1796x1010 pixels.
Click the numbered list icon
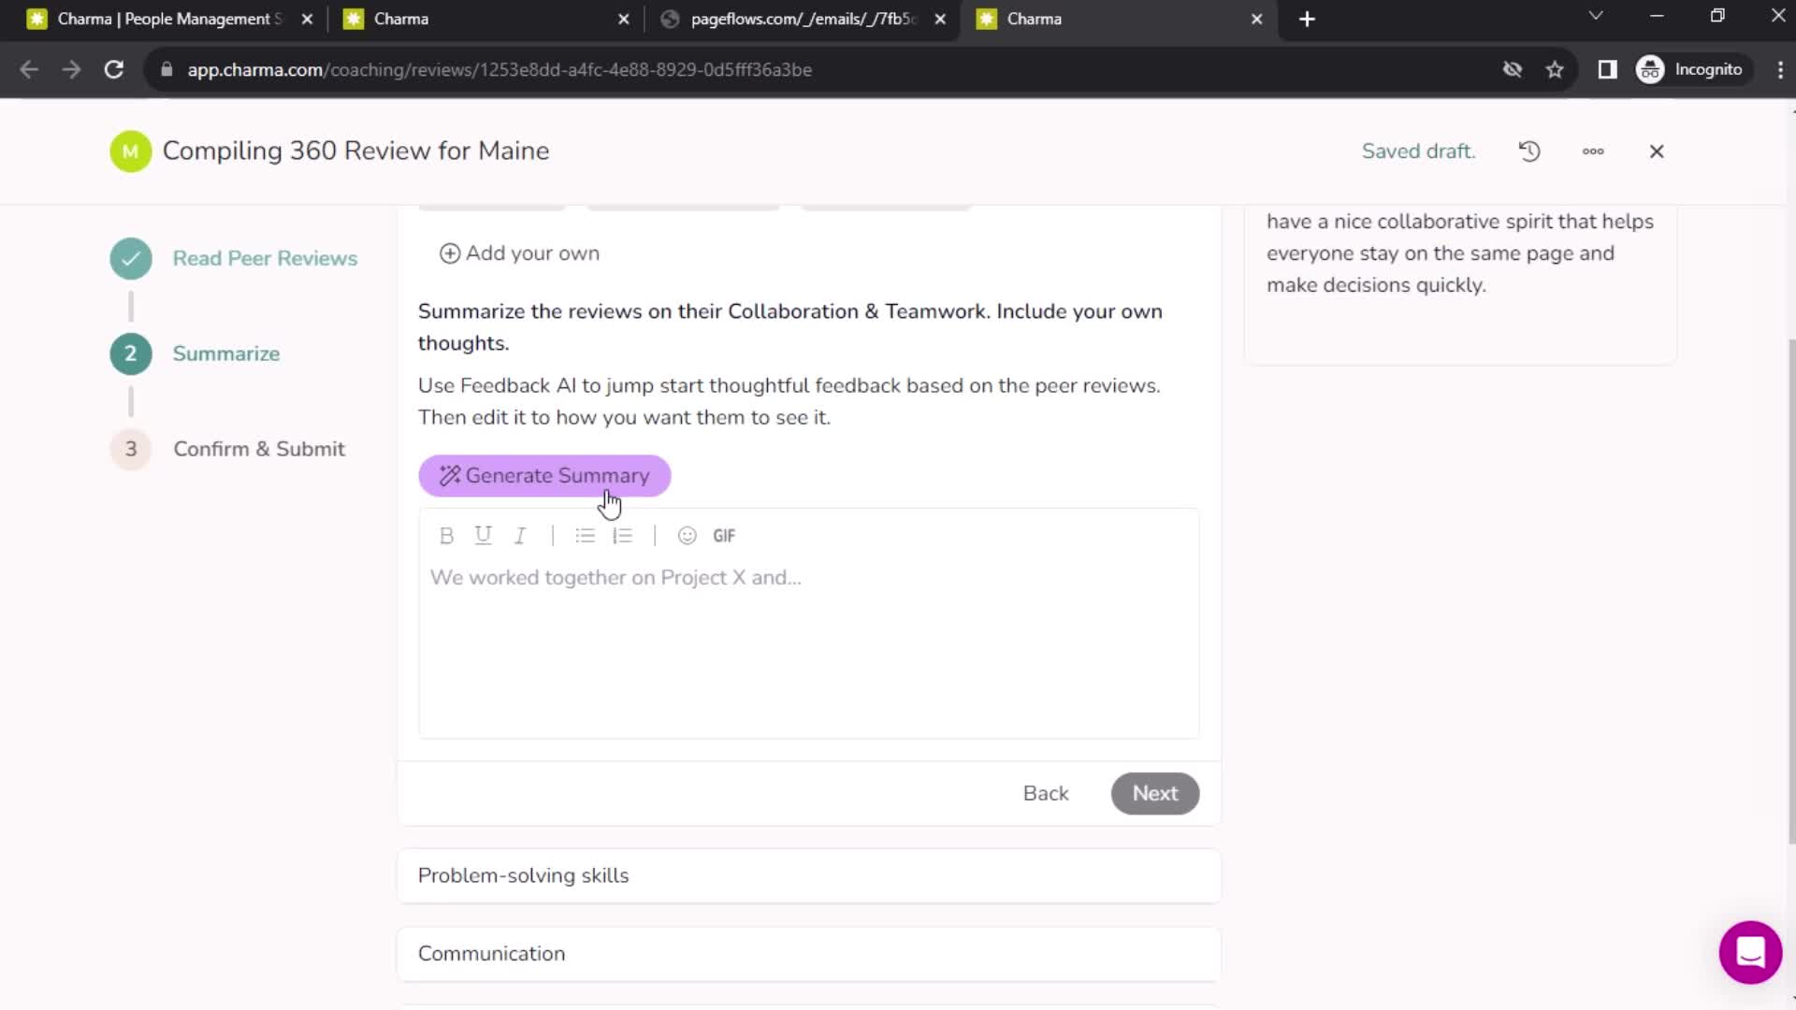click(623, 534)
